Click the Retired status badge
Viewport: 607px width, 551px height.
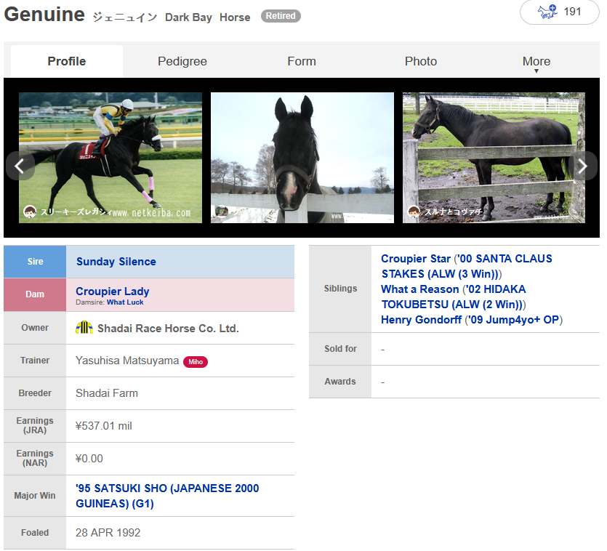point(281,16)
